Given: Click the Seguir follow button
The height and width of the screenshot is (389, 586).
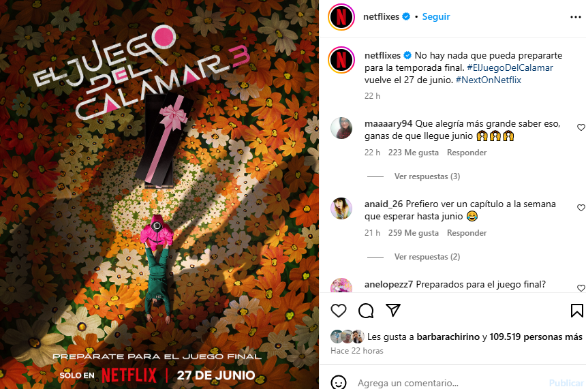Looking at the screenshot, I should click(436, 17).
